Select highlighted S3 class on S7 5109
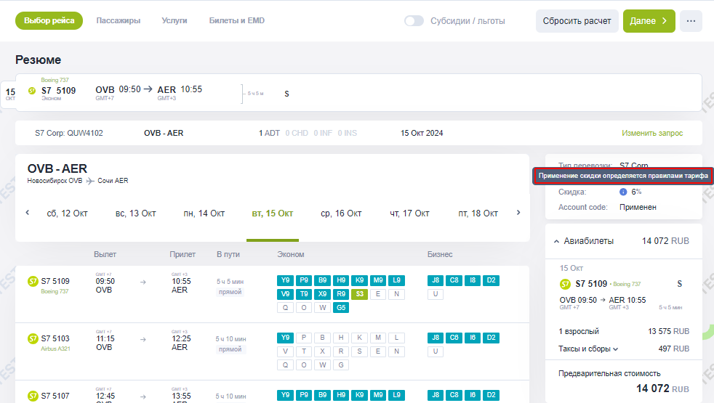 click(360, 294)
